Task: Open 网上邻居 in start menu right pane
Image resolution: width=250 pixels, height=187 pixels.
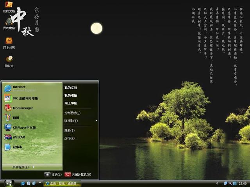Action: pos(71,103)
